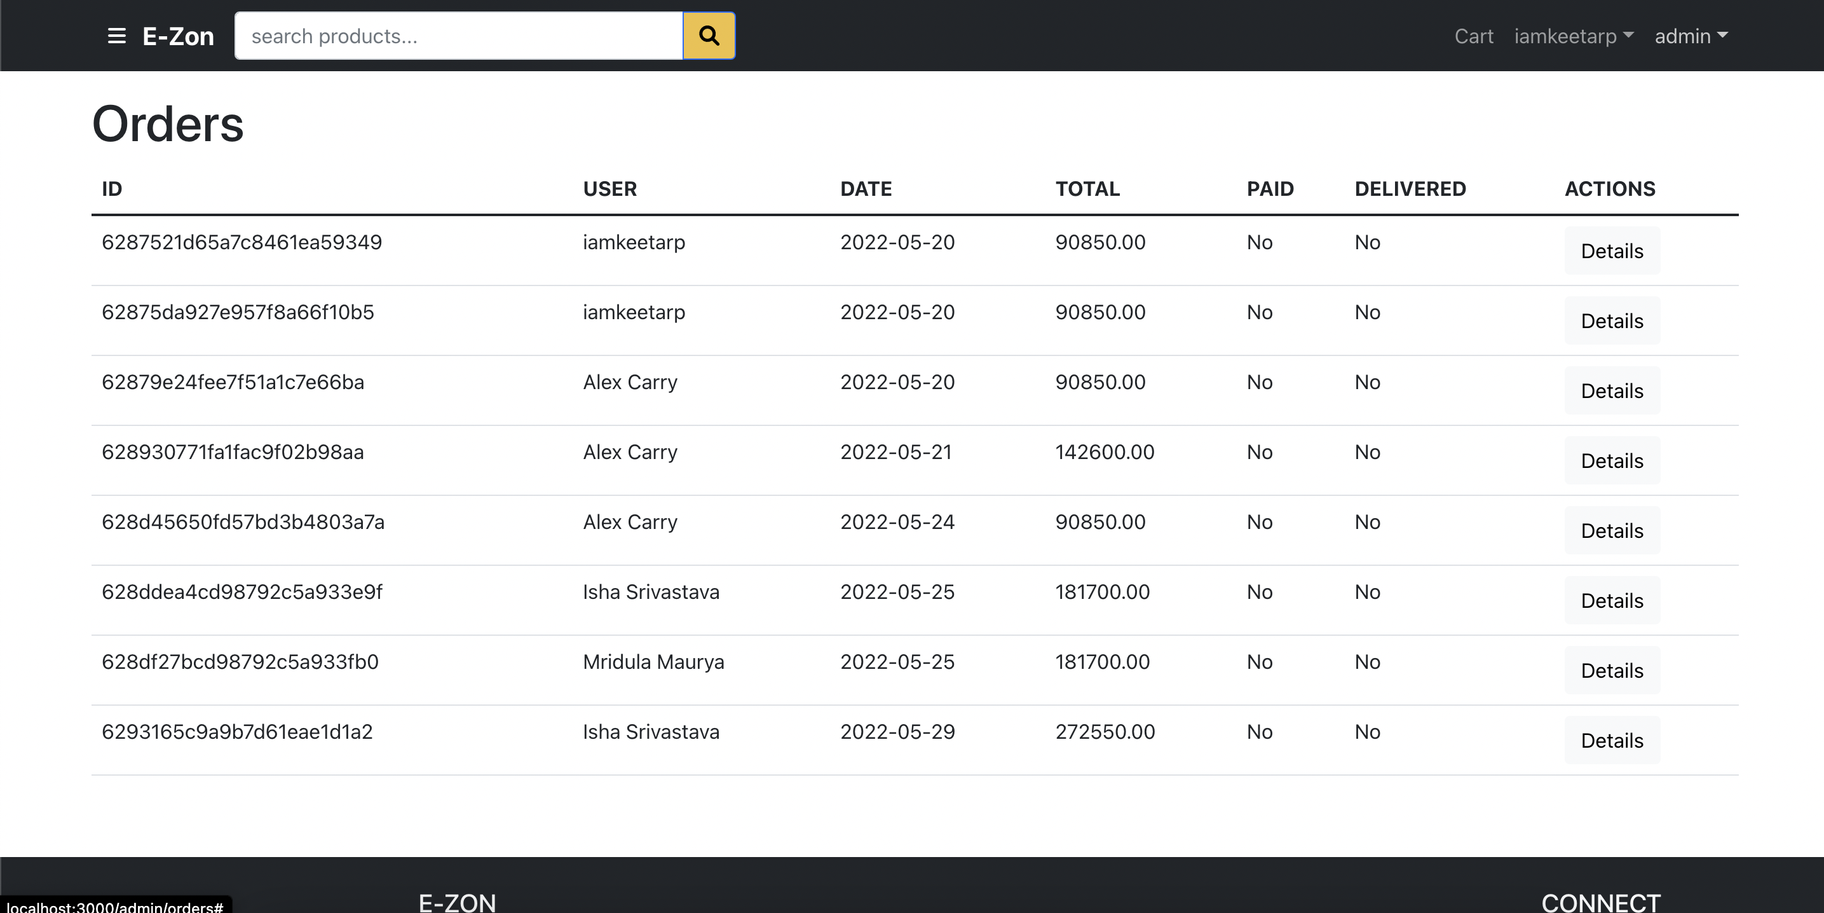View Mridula Maurya's order details
1824x913 pixels.
(x=1612, y=671)
